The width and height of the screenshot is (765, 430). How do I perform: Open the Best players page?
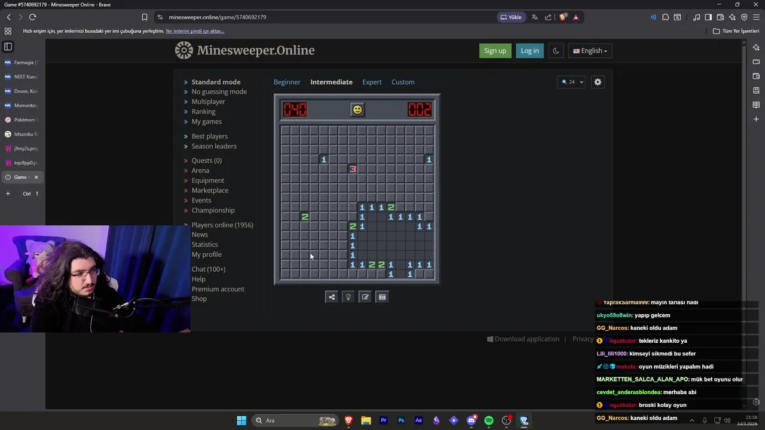point(209,136)
